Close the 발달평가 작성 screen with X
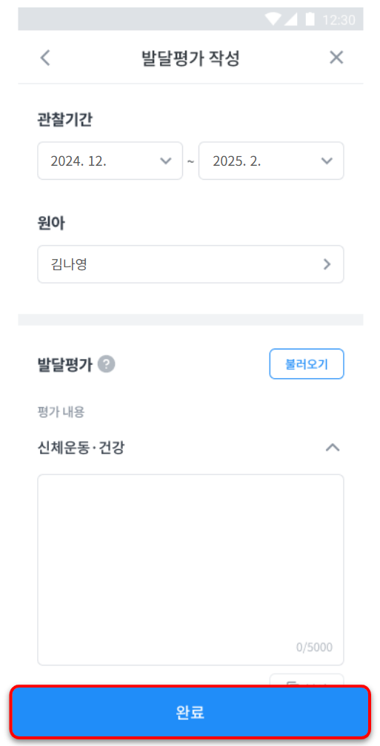The width and height of the screenshot is (380, 746). (x=336, y=58)
